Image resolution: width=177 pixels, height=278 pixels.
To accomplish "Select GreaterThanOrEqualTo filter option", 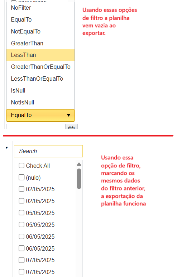I will pyautogui.click(x=40, y=67).
